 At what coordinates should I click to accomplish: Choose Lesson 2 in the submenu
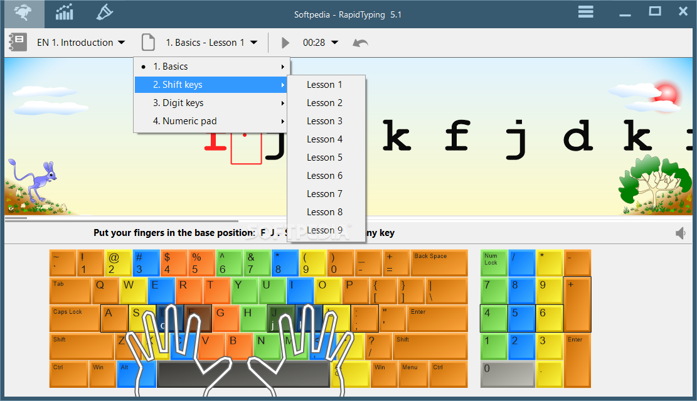[326, 103]
